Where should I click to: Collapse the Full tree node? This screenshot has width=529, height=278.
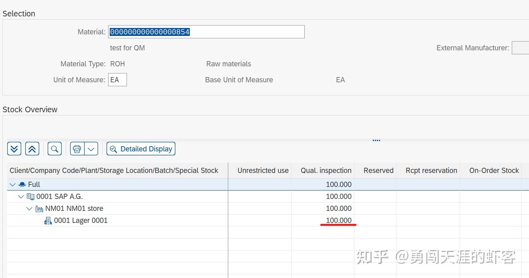click(12, 184)
